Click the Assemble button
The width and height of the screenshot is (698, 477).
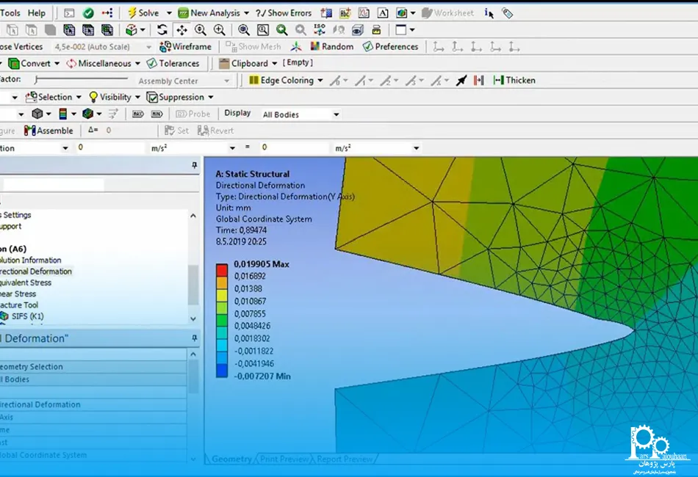pos(48,131)
